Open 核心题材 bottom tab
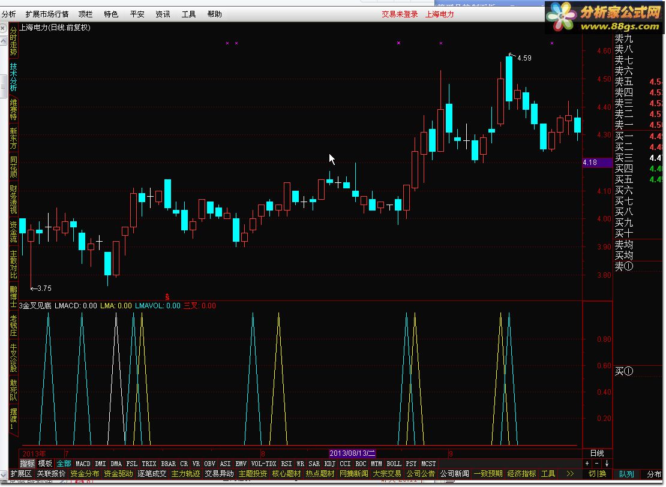 [286, 473]
